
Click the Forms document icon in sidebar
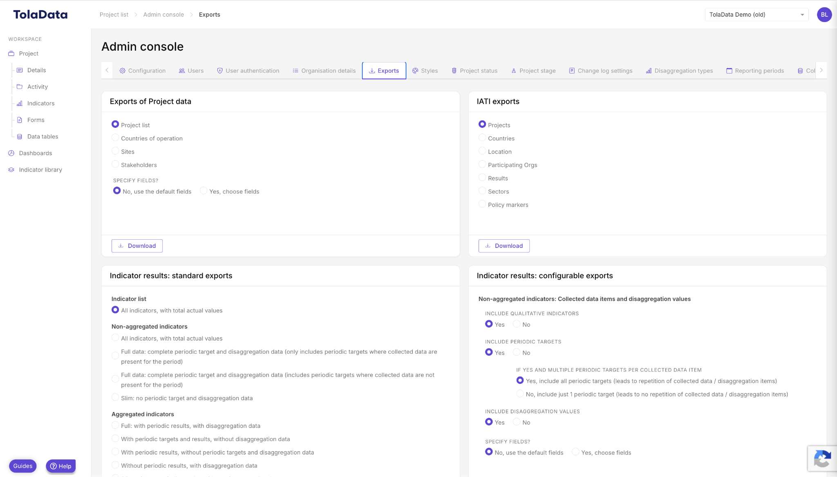(20, 120)
